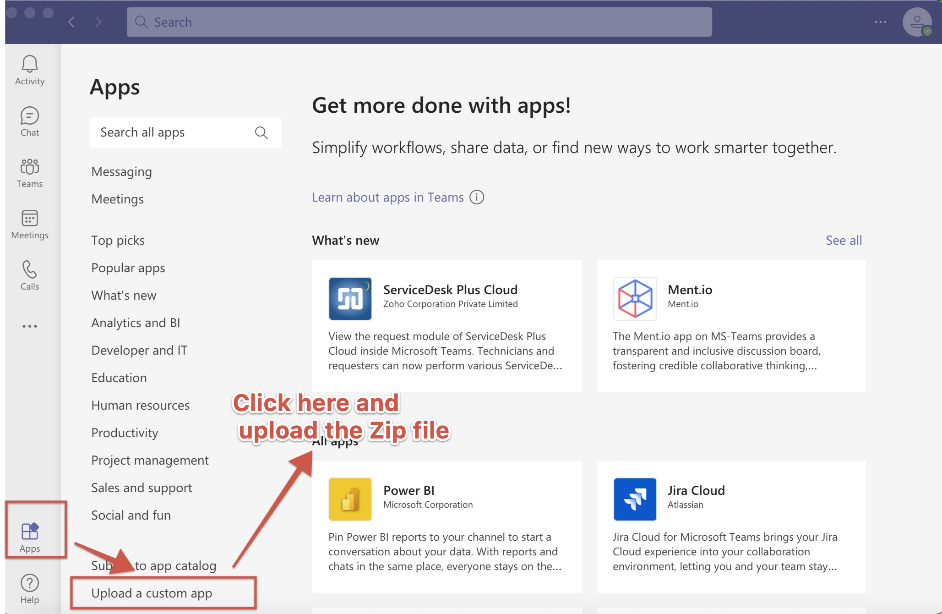The height and width of the screenshot is (614, 942).
Task: Click See all for What's new
Action: click(x=844, y=241)
